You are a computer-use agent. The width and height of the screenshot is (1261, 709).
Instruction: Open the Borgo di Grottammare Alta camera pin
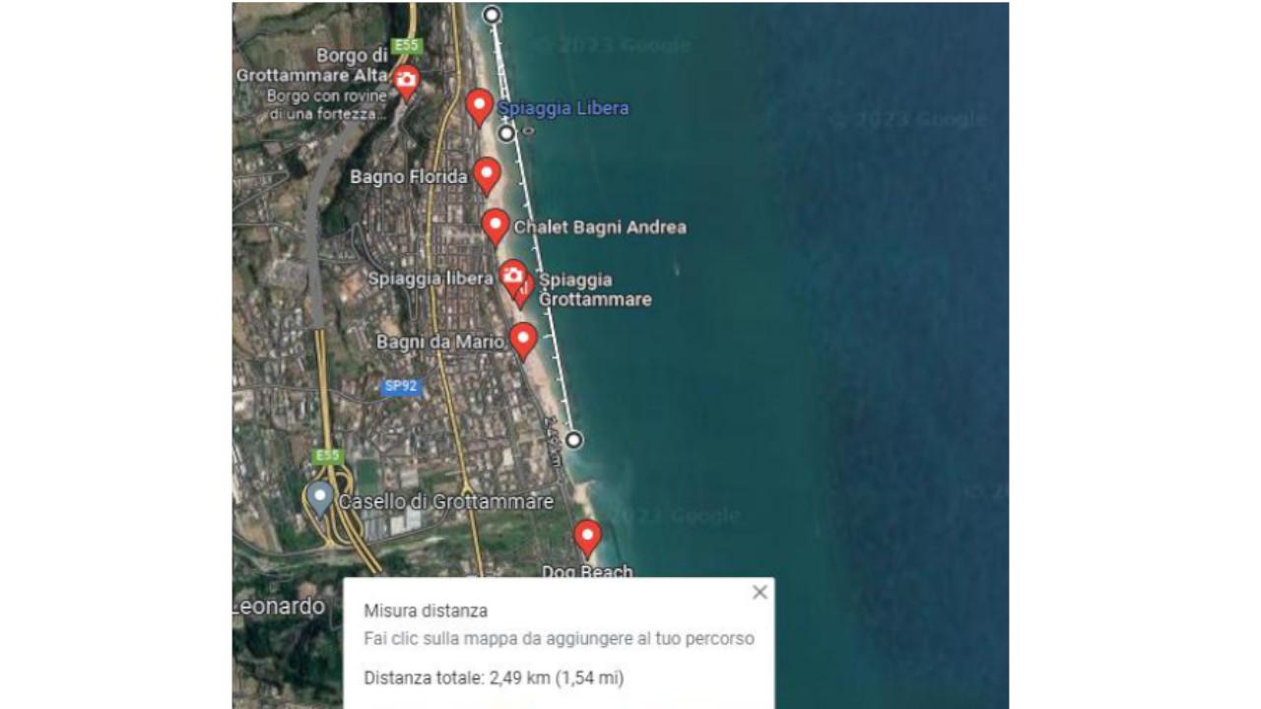(x=406, y=84)
